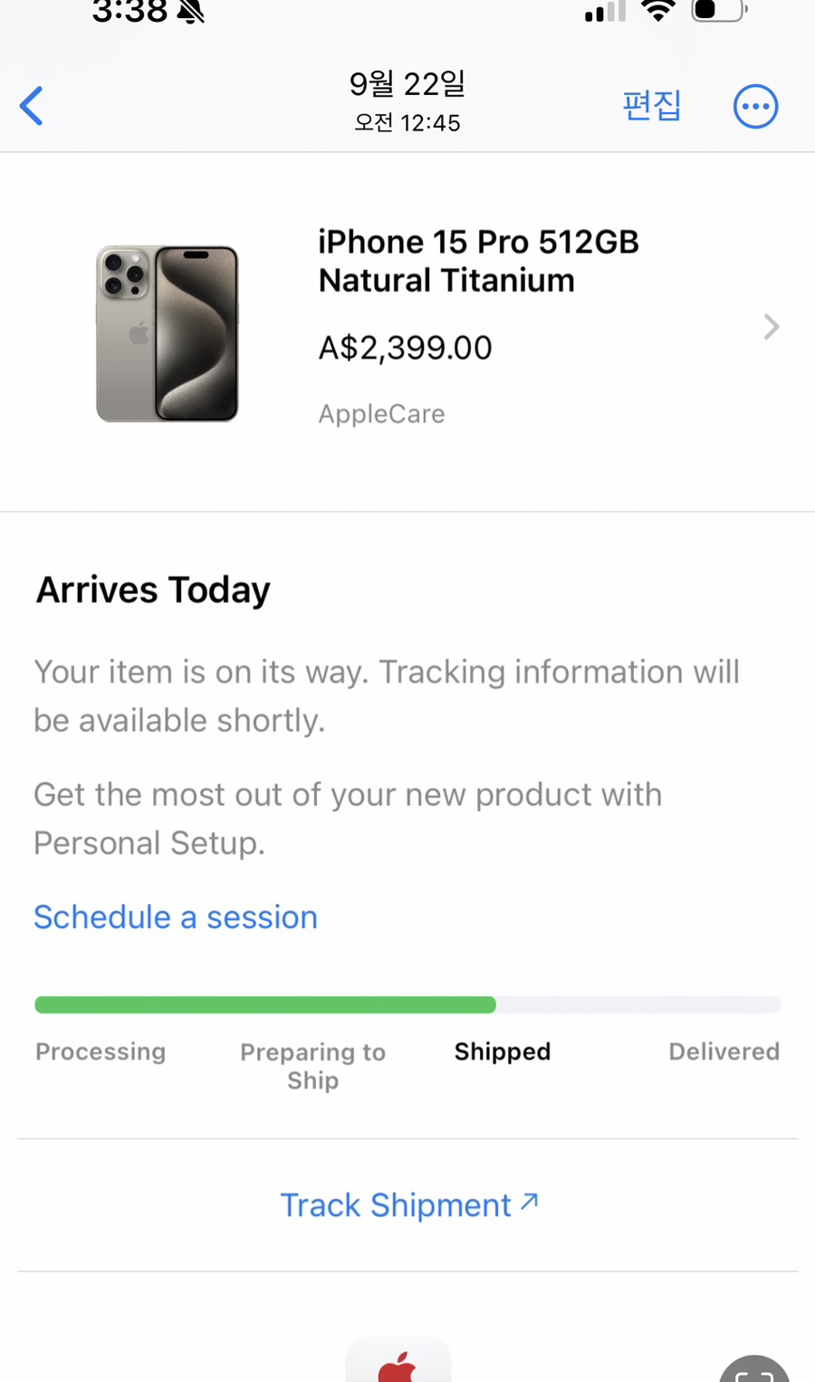Expand product details via right chevron
This screenshot has width=815, height=1382.
(771, 327)
